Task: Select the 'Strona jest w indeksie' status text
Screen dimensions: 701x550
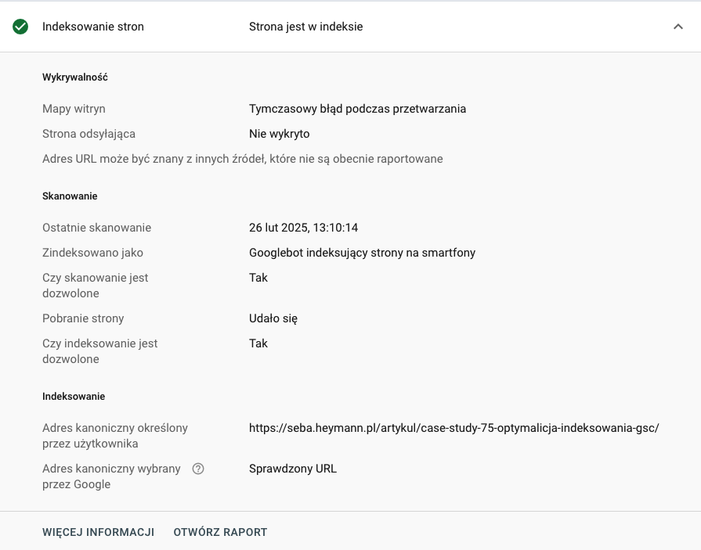Action: point(305,26)
